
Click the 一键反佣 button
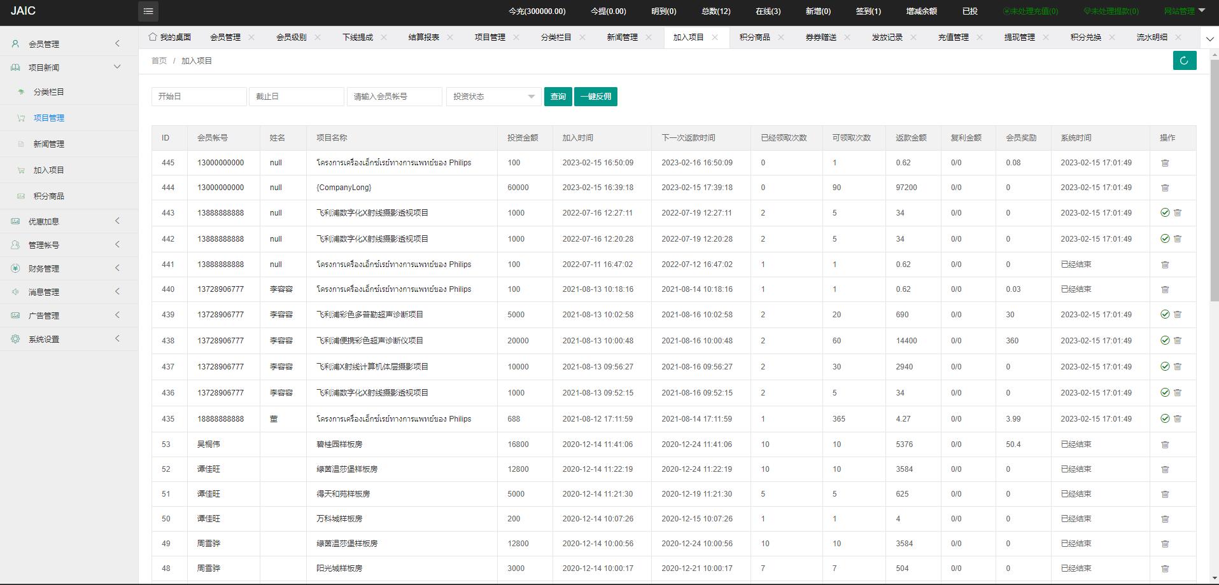(x=595, y=97)
